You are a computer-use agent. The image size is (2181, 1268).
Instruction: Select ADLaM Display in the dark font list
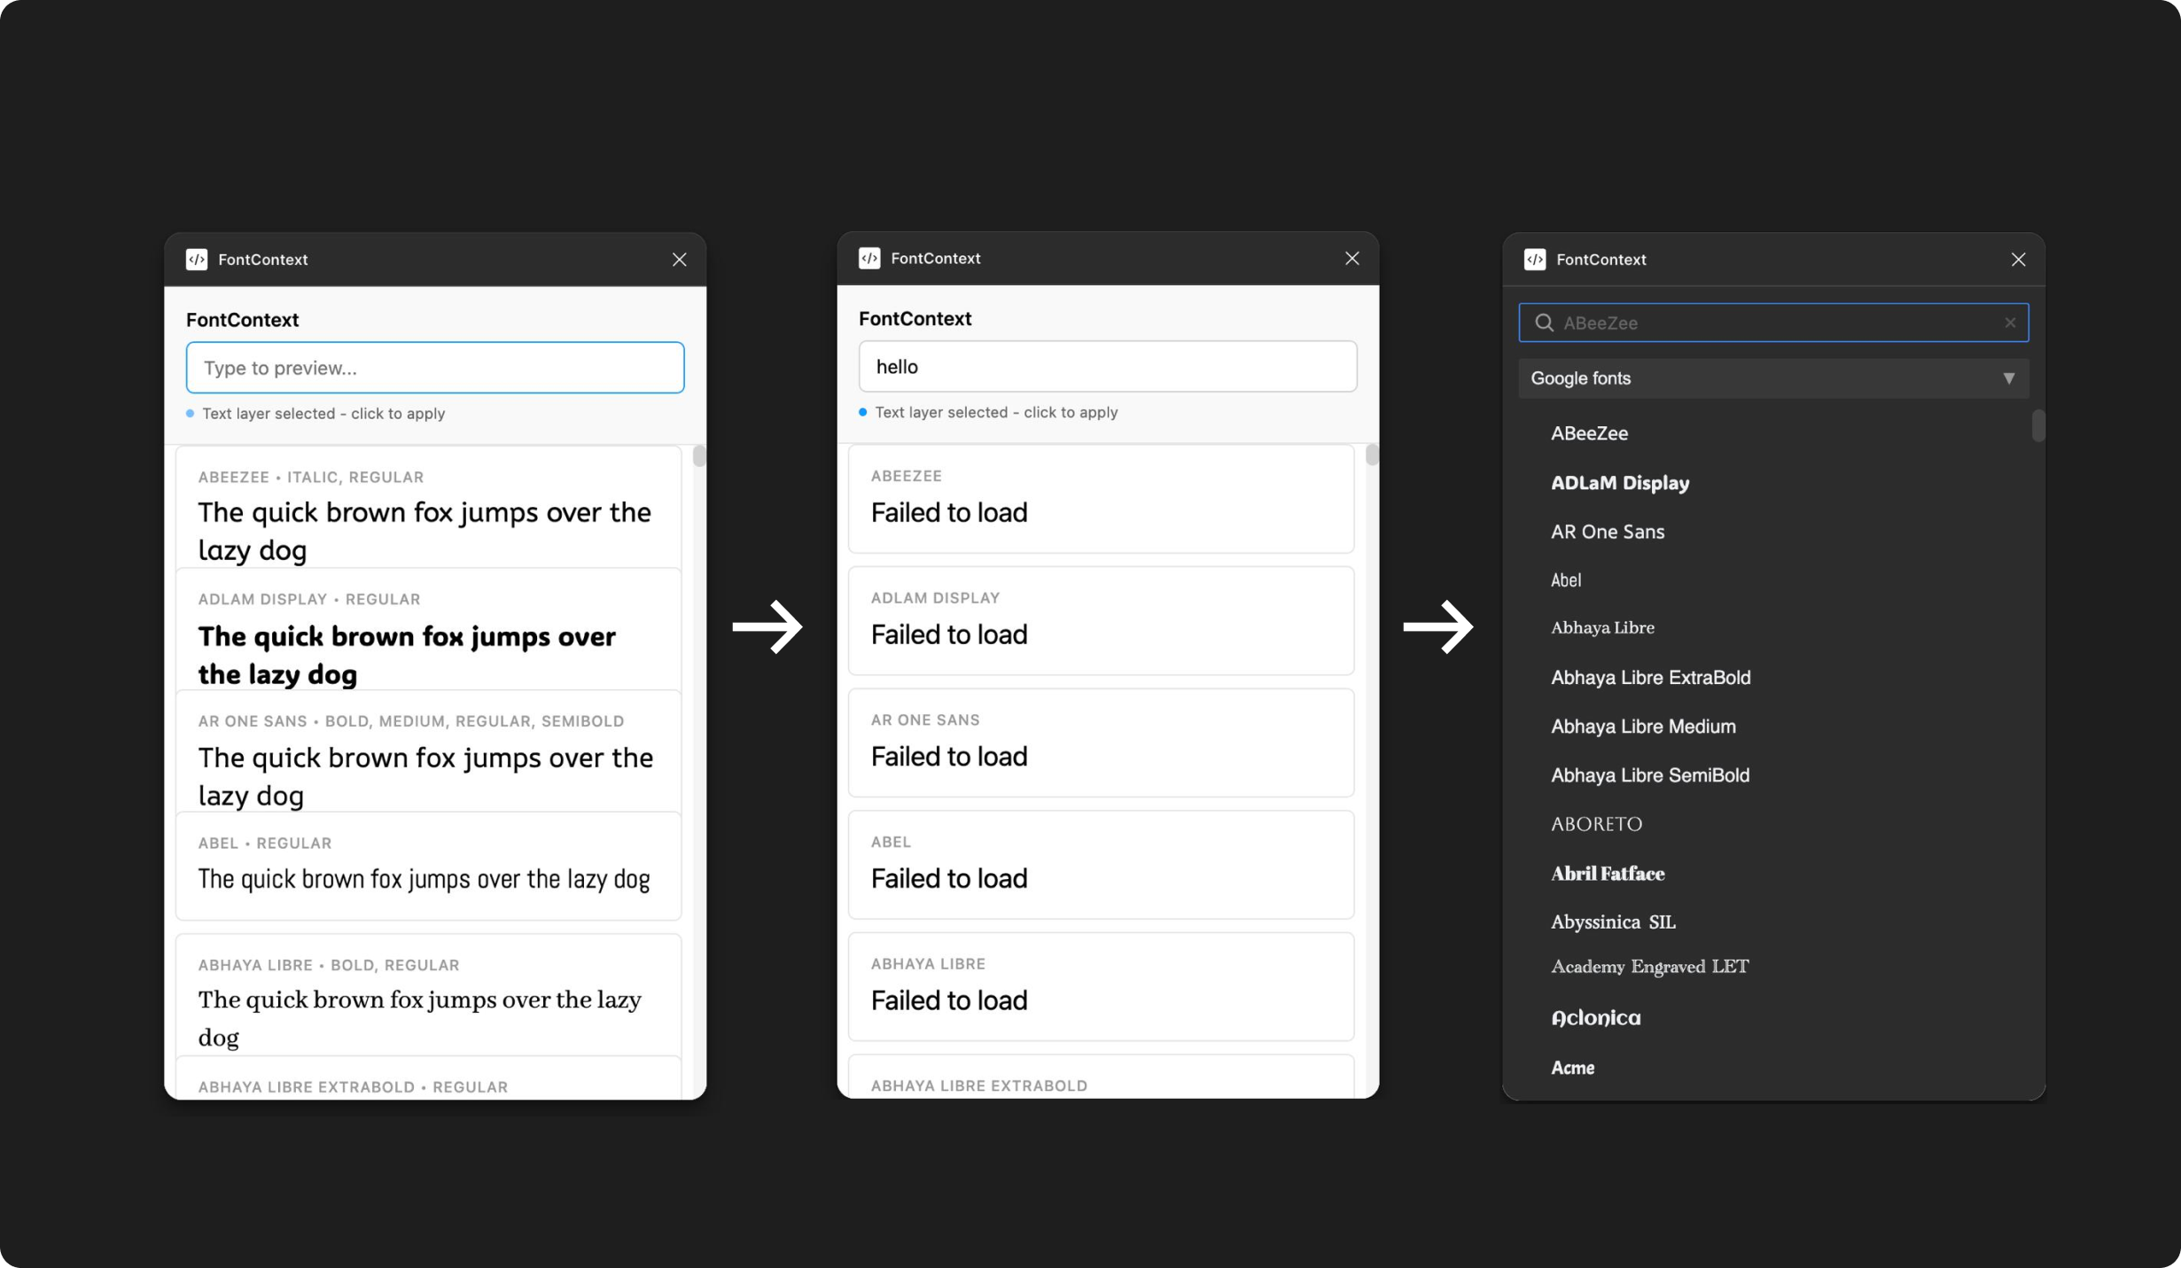(x=1619, y=483)
